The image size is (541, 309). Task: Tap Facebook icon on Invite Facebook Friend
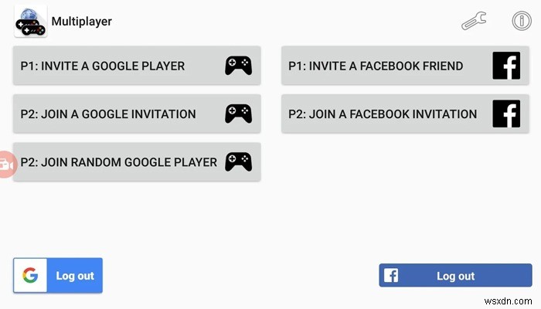click(x=506, y=66)
